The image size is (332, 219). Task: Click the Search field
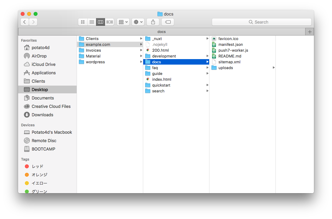[x=262, y=22]
